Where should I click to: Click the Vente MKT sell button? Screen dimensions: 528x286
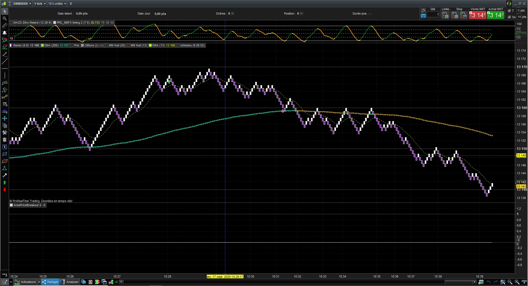point(477,15)
